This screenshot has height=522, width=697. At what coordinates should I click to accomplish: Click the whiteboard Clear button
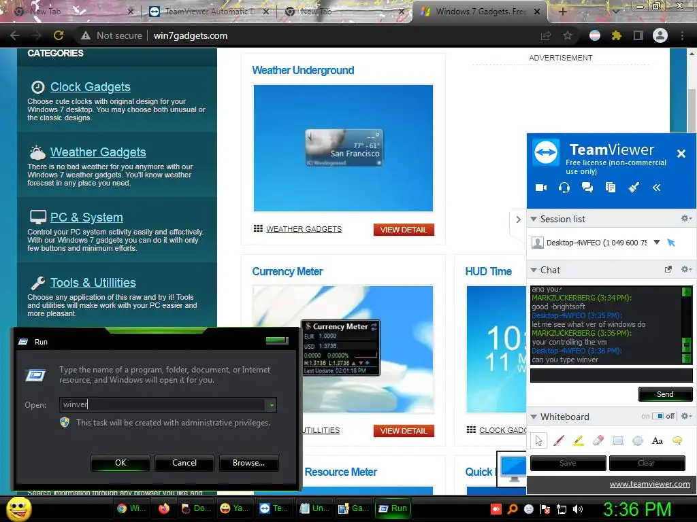tap(647, 463)
